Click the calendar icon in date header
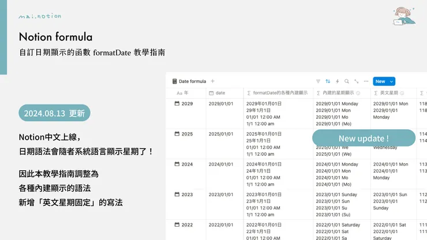Screen dimensions: 427x240 [211, 93]
